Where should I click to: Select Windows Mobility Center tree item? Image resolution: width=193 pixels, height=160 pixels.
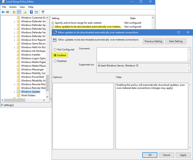click(33, 73)
